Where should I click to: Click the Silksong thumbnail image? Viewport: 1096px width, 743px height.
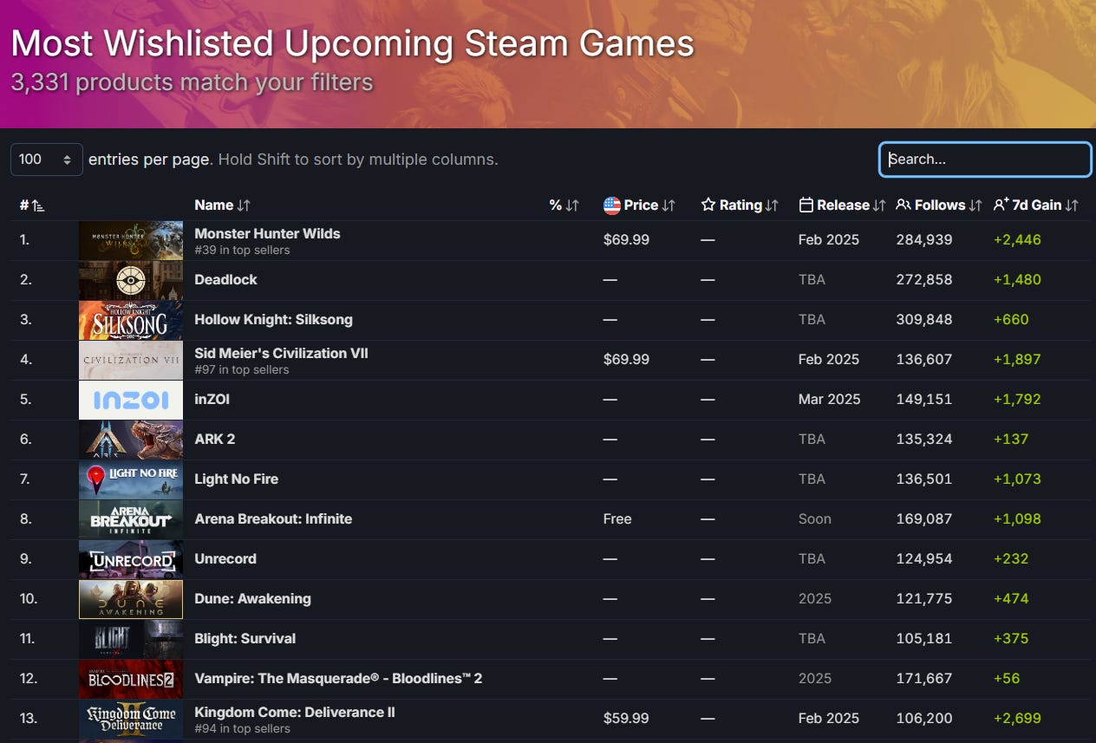(131, 320)
